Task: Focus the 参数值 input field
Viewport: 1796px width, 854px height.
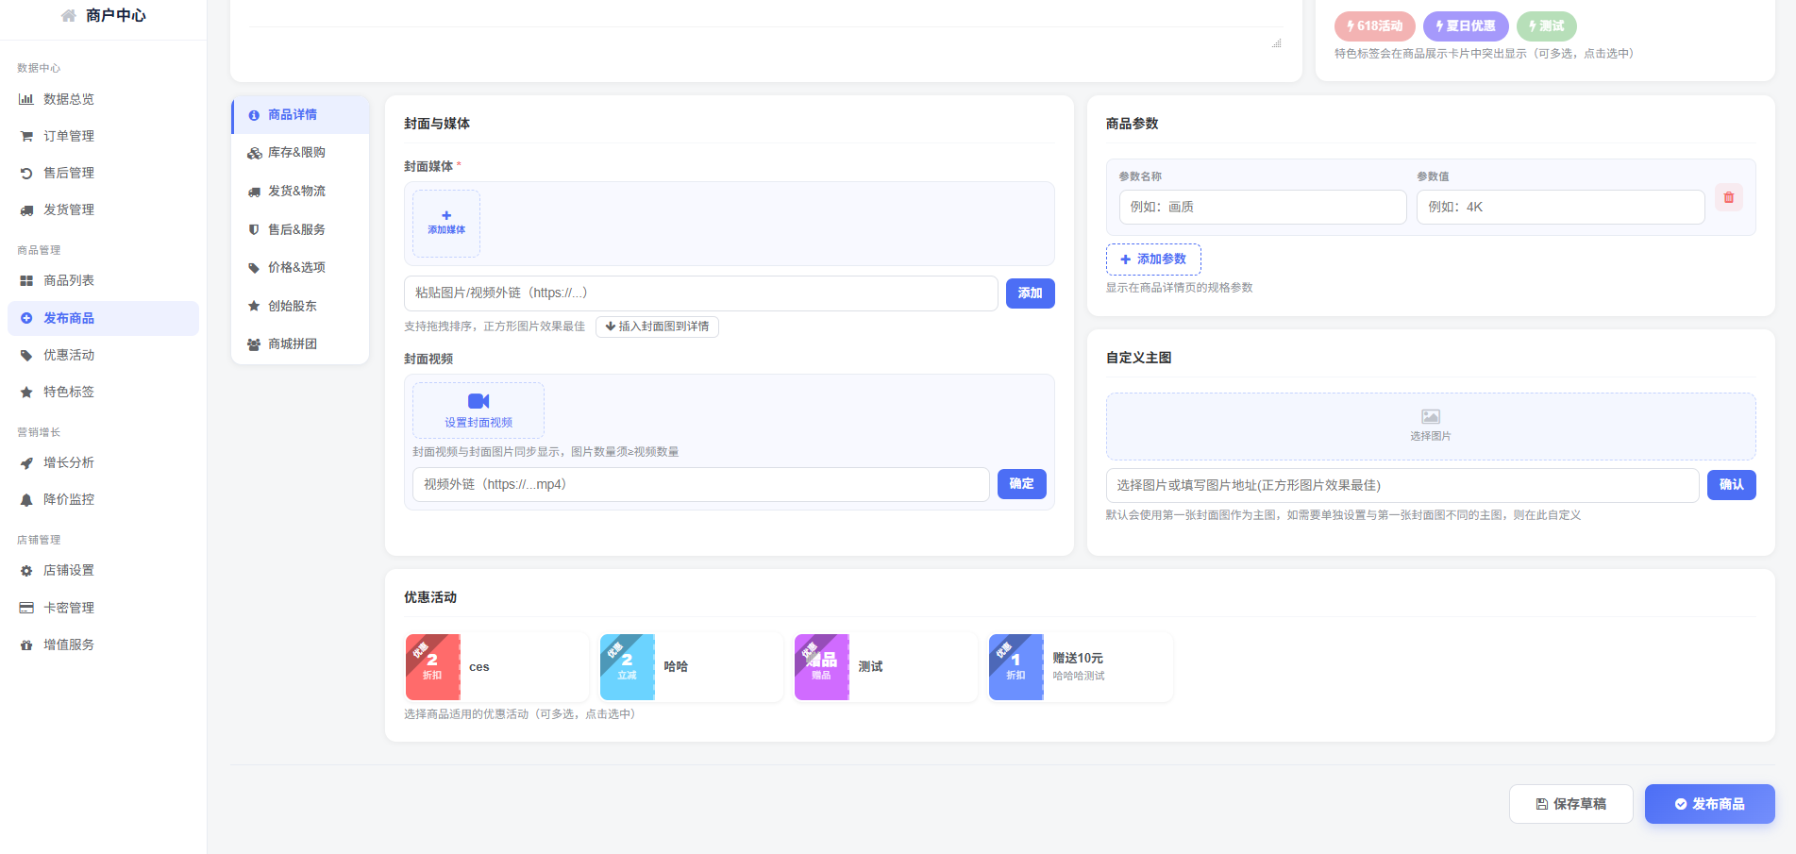Action: [1560, 208]
